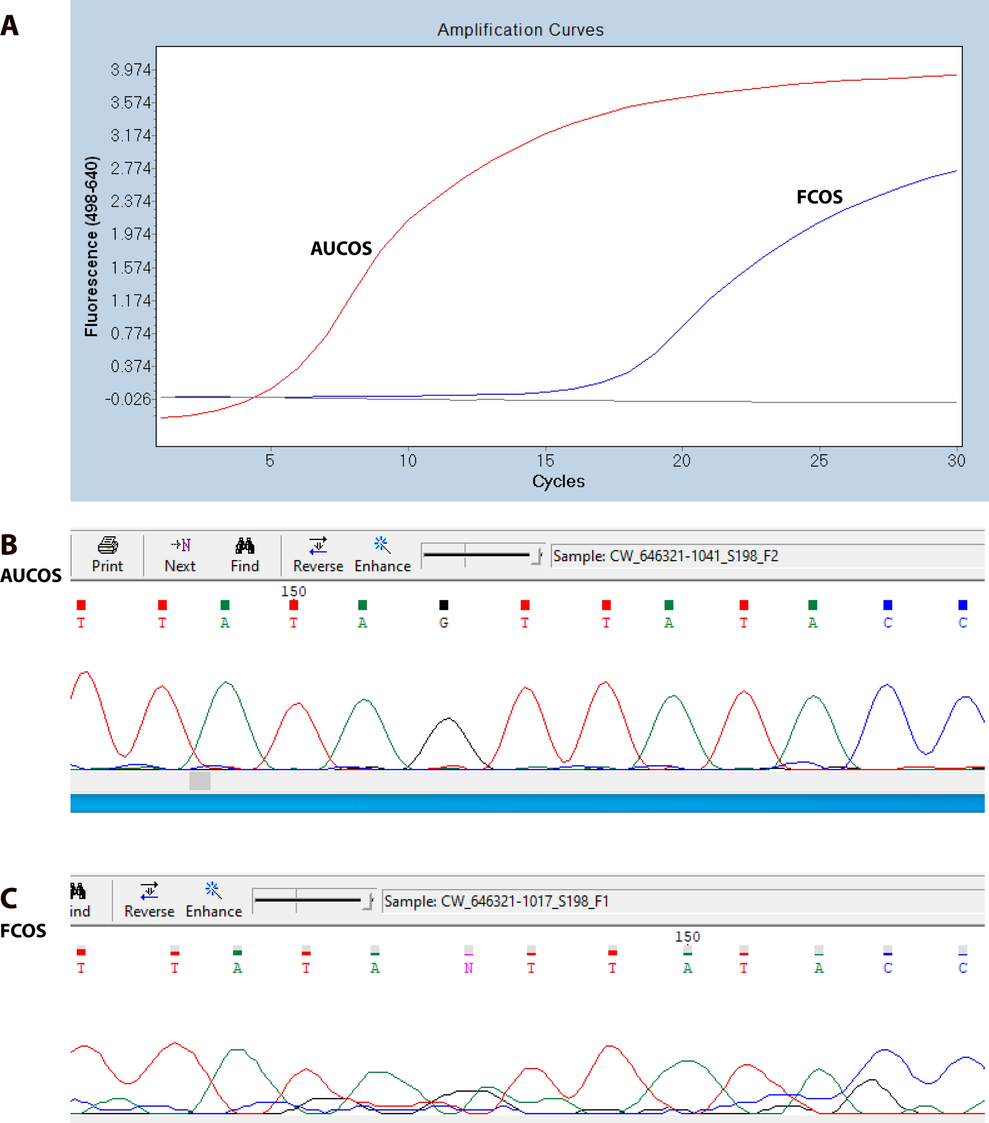
Task: Click the -0.026 y-axis value
Action: click(x=128, y=399)
